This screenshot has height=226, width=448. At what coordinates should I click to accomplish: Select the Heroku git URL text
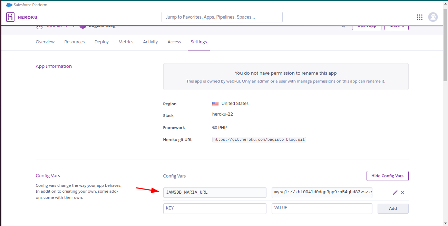(259, 140)
